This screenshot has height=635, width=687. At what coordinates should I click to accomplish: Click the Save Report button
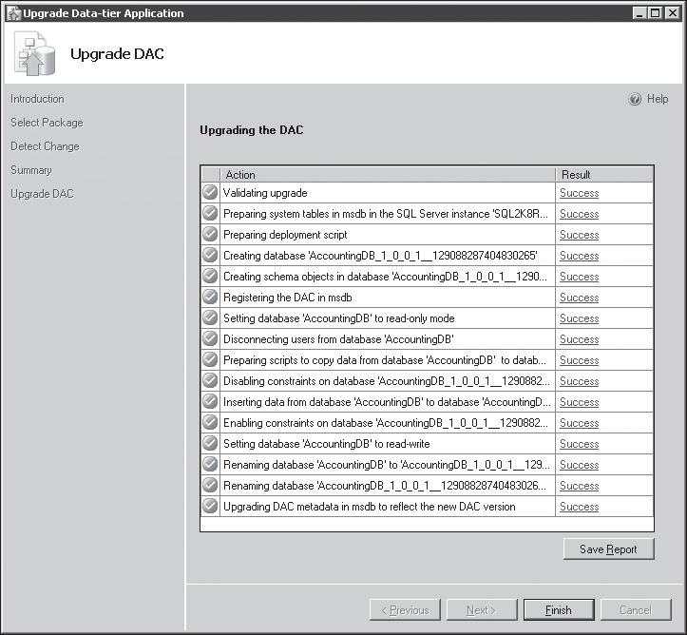(x=608, y=549)
